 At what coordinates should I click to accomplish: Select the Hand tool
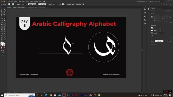click(x=2, y=40)
